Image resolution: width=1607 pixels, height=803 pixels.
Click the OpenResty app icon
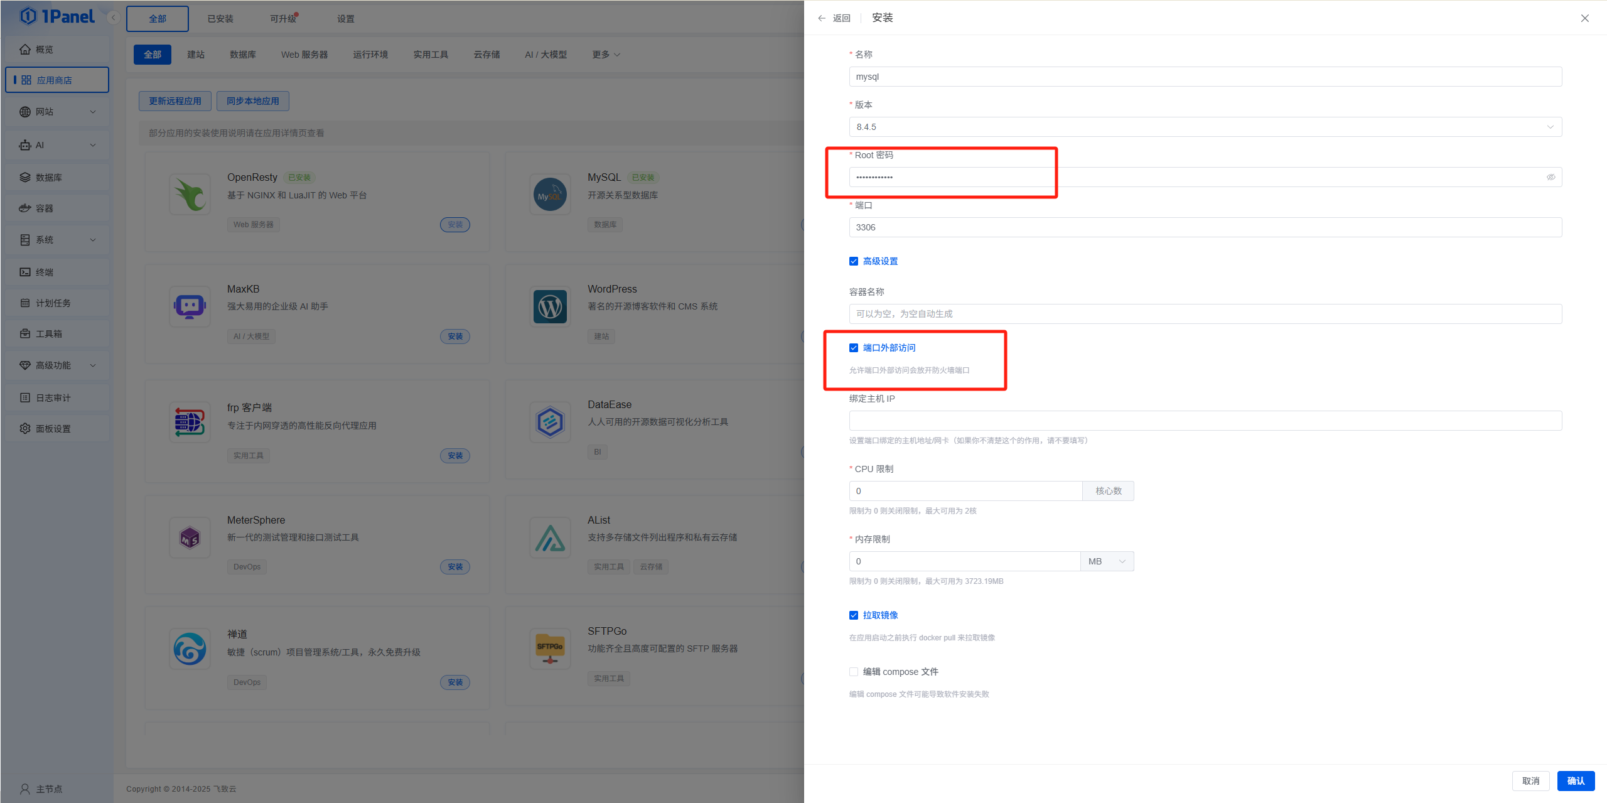pos(190,195)
